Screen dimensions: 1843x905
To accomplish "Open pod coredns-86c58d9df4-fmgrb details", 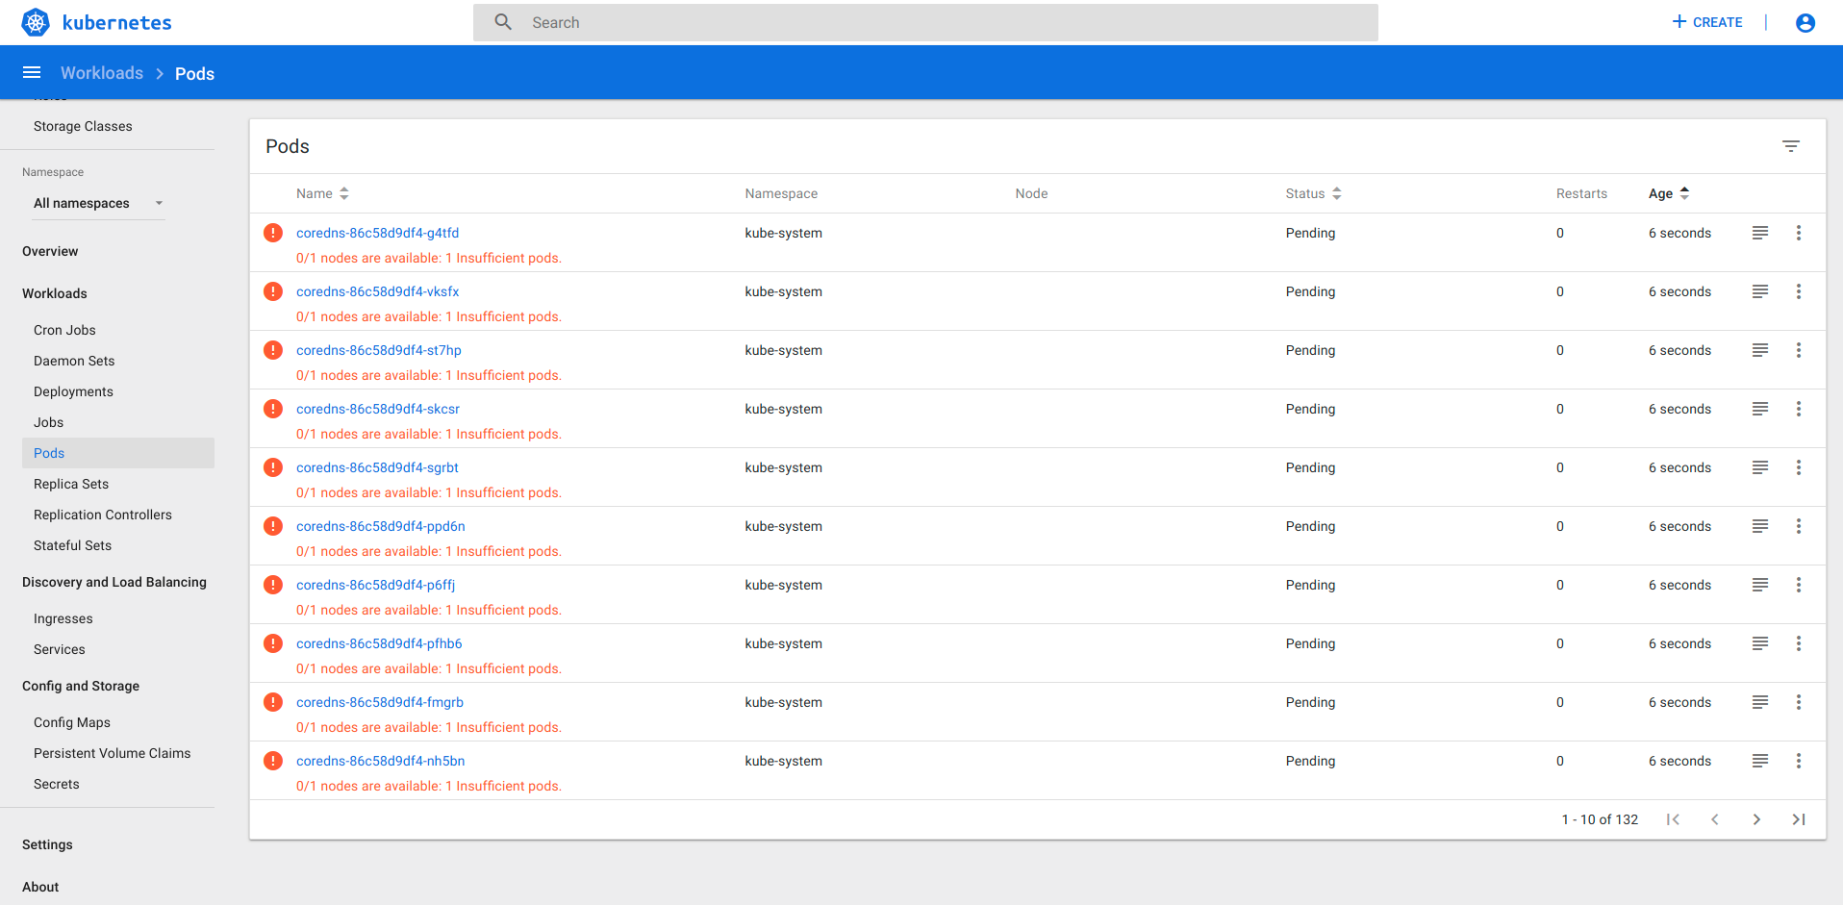I will (x=380, y=702).
